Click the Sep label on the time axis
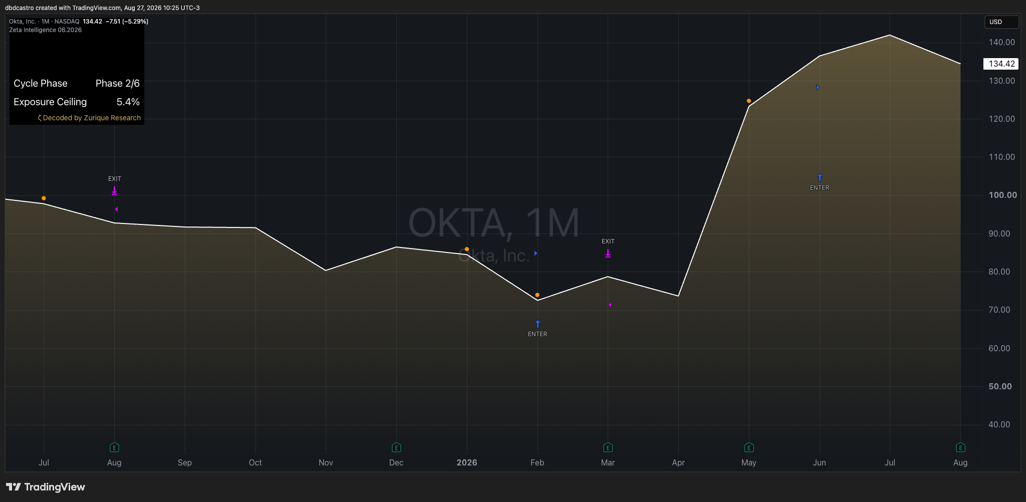 tap(185, 462)
